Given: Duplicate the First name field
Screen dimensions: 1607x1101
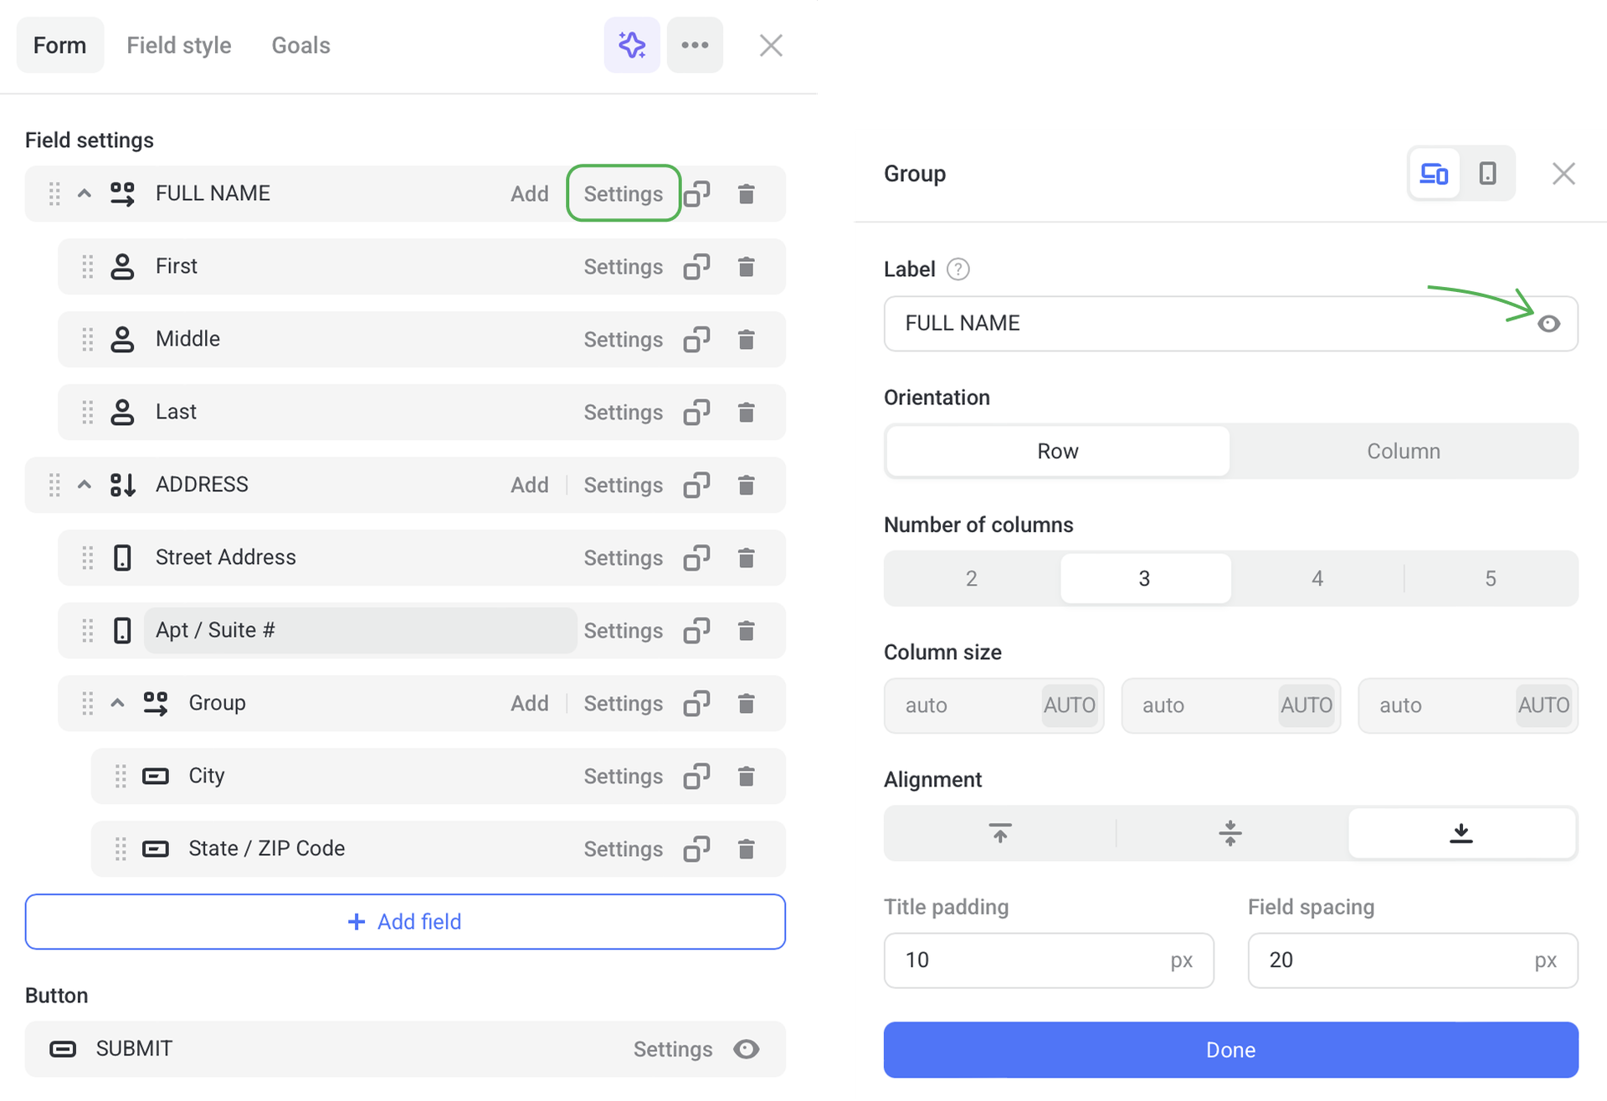Looking at the screenshot, I should (696, 267).
